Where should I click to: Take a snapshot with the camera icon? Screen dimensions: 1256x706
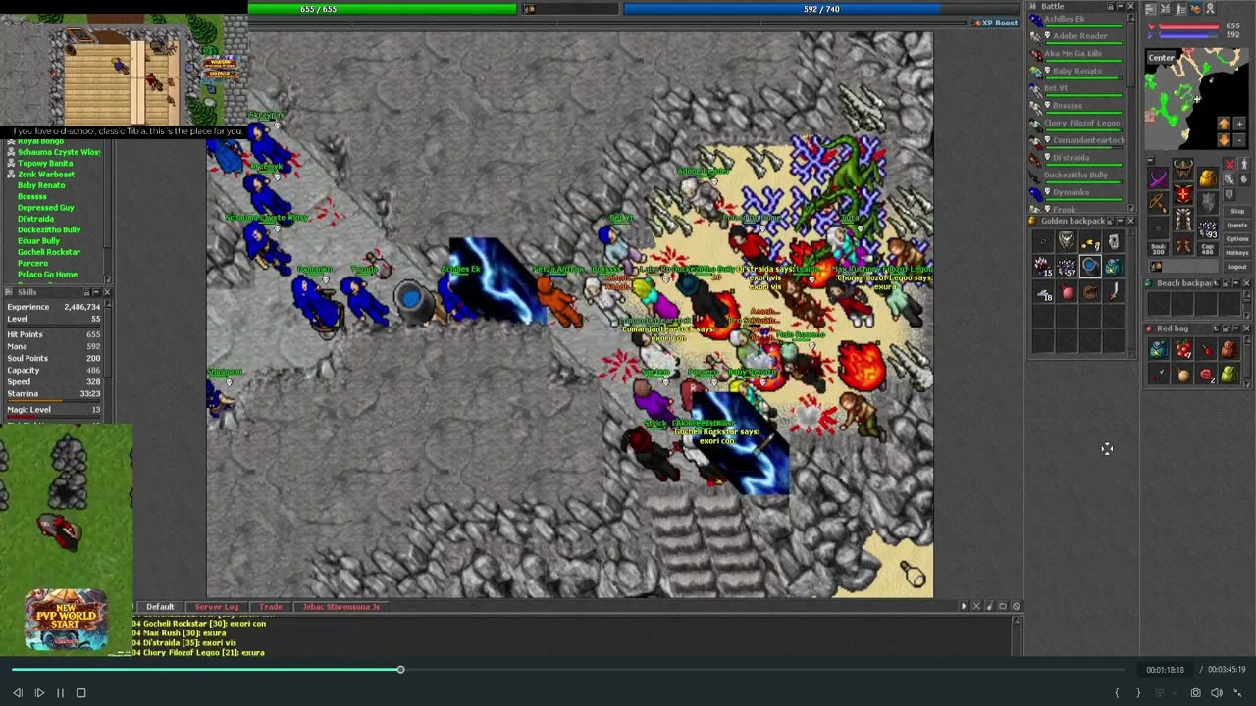click(x=1196, y=693)
